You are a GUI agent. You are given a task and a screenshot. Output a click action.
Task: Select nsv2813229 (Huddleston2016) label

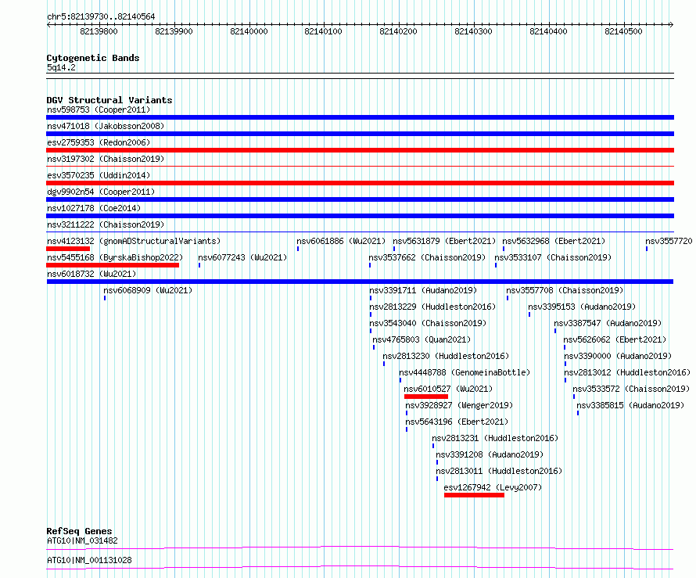pyautogui.click(x=432, y=307)
